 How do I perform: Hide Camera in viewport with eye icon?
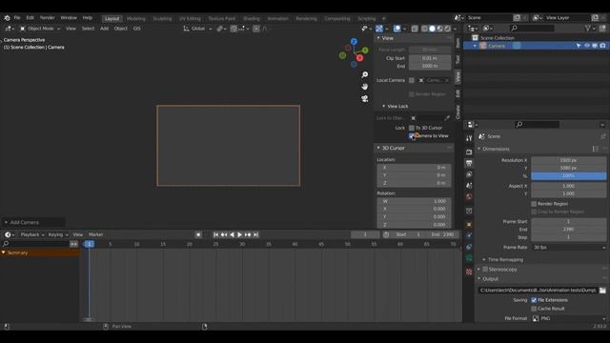pos(587,46)
